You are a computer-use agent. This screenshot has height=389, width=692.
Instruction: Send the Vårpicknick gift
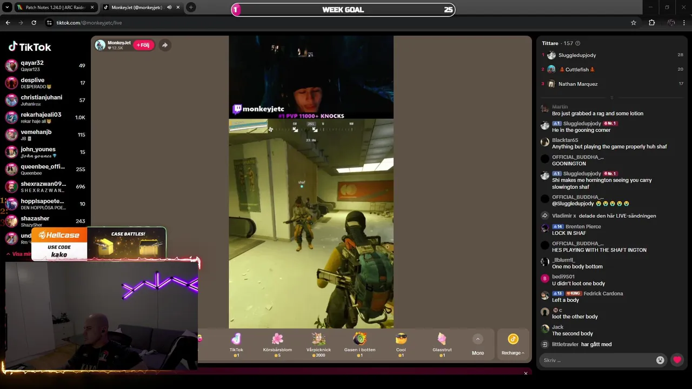(318, 344)
